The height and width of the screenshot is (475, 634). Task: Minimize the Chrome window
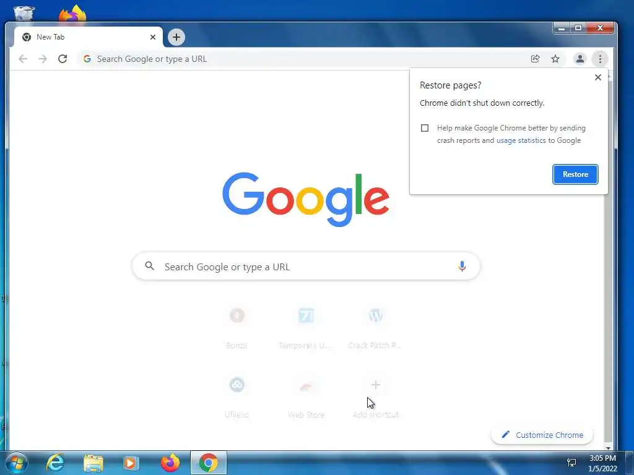[x=562, y=28]
